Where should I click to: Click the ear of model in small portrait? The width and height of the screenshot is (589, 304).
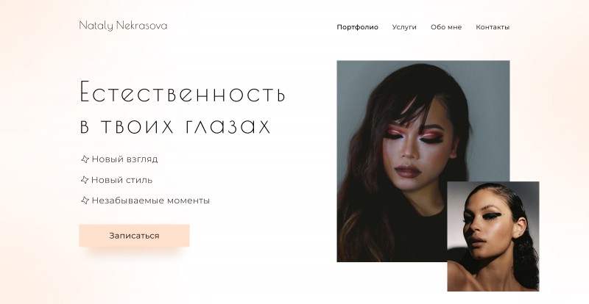[x=521, y=227]
